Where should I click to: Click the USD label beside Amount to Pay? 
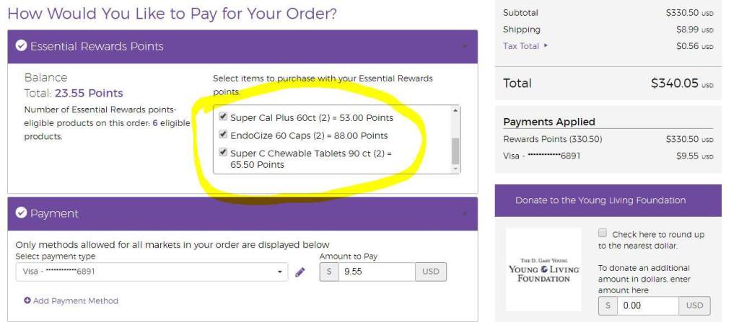[x=431, y=272]
